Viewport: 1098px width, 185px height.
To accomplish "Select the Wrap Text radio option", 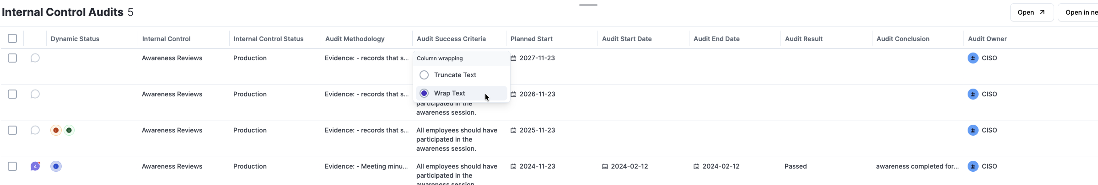I will coord(424,93).
